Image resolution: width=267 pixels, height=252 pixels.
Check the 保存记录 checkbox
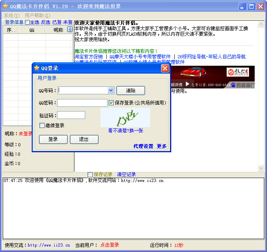pyautogui.click(x=90, y=175)
